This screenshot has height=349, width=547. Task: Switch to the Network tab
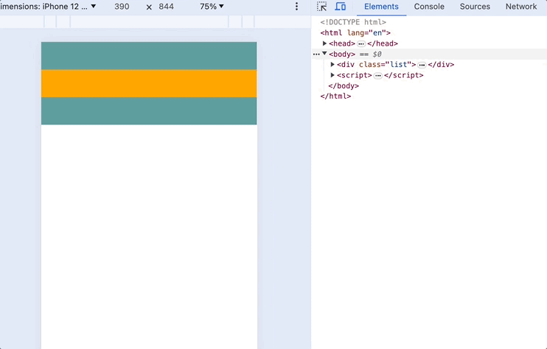521,7
